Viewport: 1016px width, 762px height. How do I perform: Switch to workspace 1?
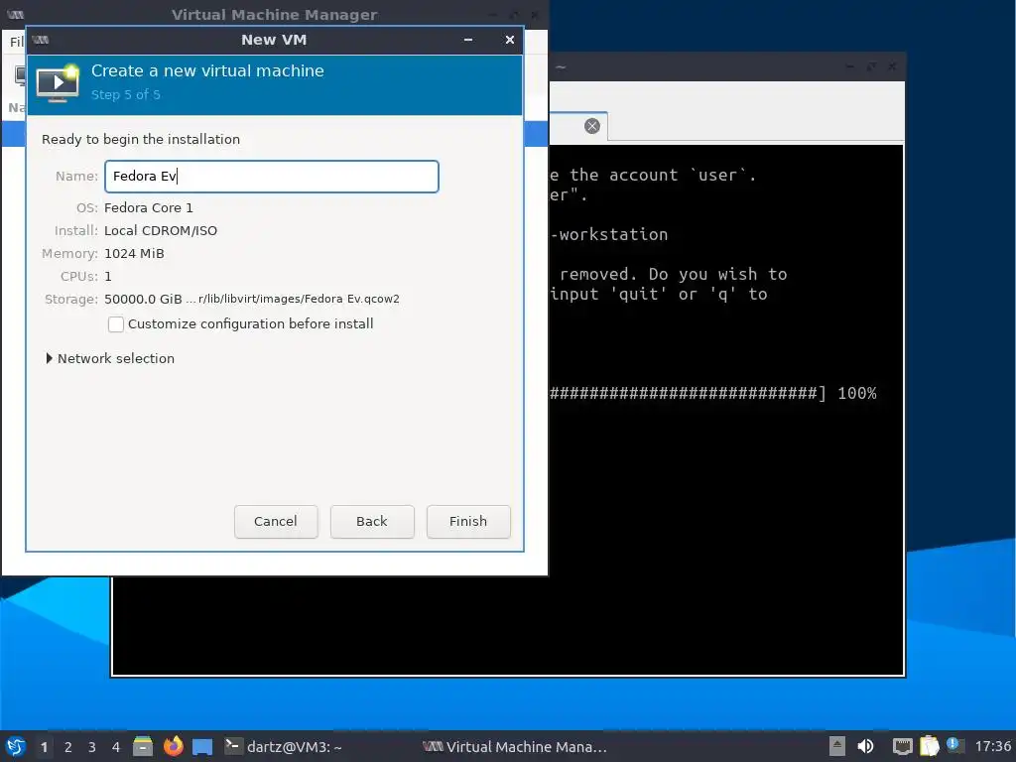click(x=44, y=747)
